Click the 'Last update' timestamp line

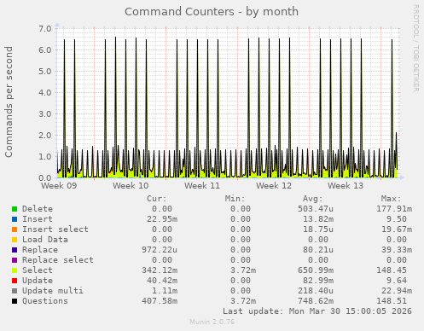[317, 311]
